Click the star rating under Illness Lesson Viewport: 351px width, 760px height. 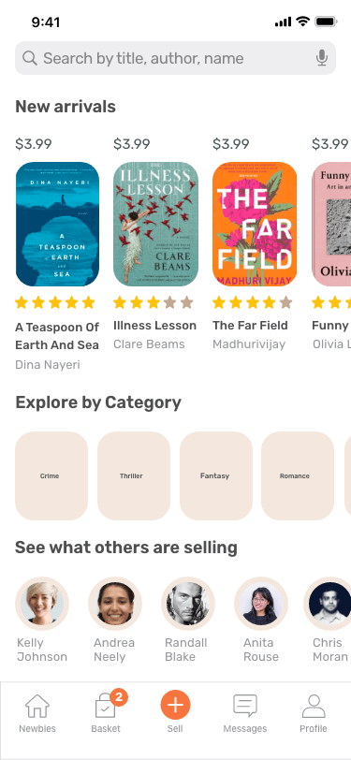(154, 303)
